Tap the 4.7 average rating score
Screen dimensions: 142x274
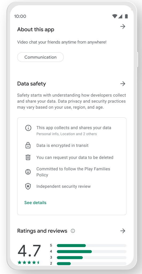click(x=29, y=251)
